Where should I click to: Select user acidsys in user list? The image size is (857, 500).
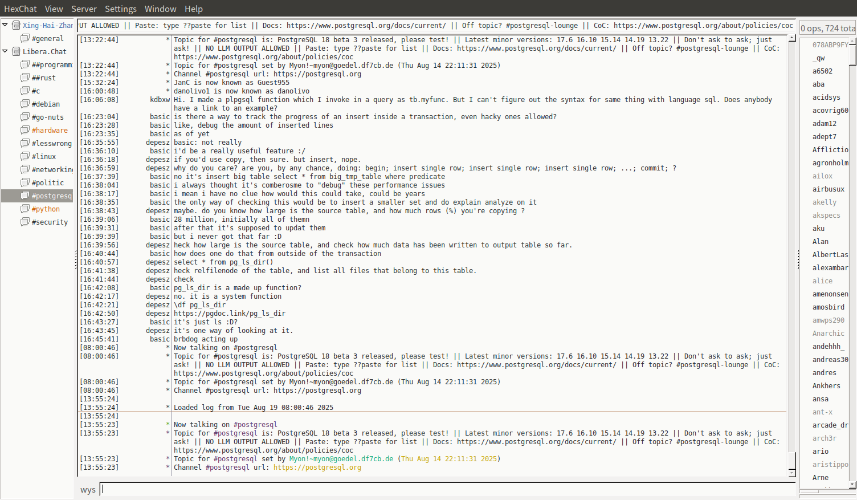[x=826, y=97]
